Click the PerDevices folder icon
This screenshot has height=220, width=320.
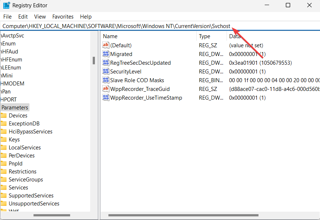(4, 156)
